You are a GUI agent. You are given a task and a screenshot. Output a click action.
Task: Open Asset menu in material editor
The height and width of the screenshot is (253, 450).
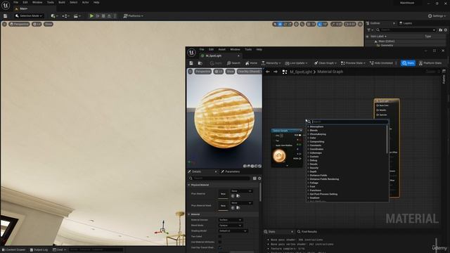pyautogui.click(x=222, y=49)
